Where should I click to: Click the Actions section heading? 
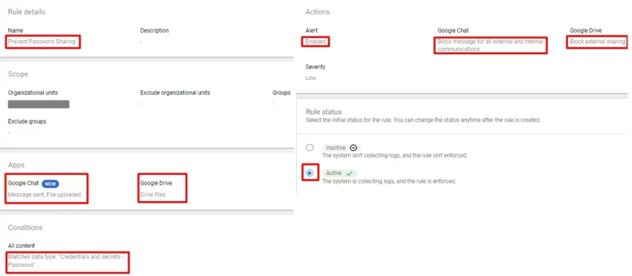point(317,12)
